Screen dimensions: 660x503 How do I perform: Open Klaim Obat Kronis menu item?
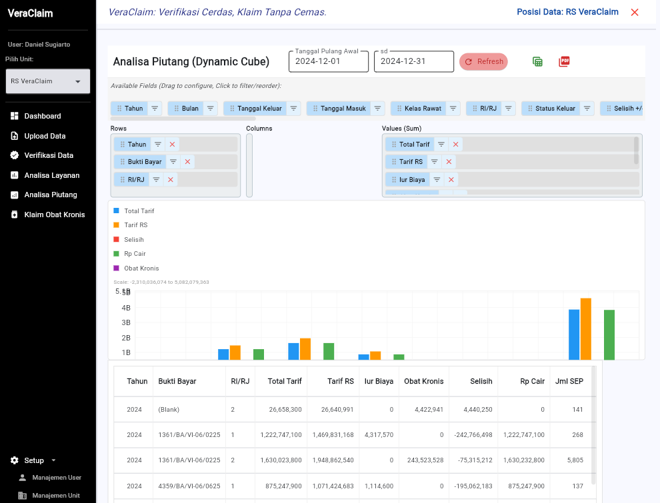(54, 215)
